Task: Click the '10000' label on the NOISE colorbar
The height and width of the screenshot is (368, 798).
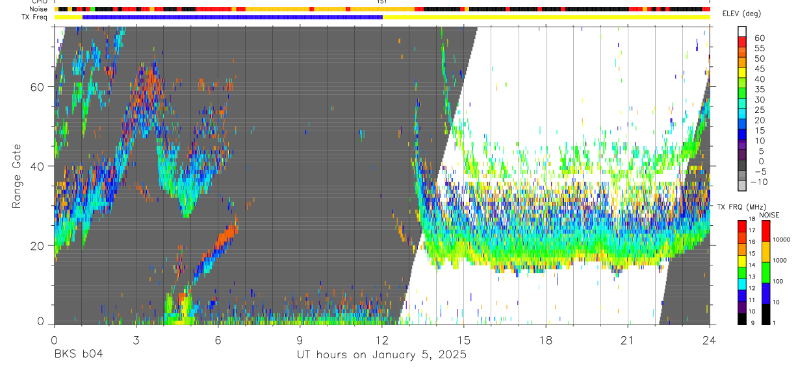Action: coord(782,239)
